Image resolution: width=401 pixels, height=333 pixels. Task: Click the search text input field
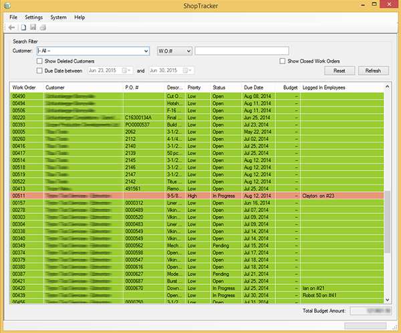(x=241, y=51)
